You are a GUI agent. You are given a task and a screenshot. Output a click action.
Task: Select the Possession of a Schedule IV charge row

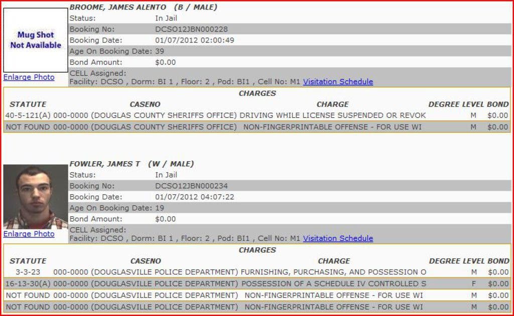(x=333, y=283)
